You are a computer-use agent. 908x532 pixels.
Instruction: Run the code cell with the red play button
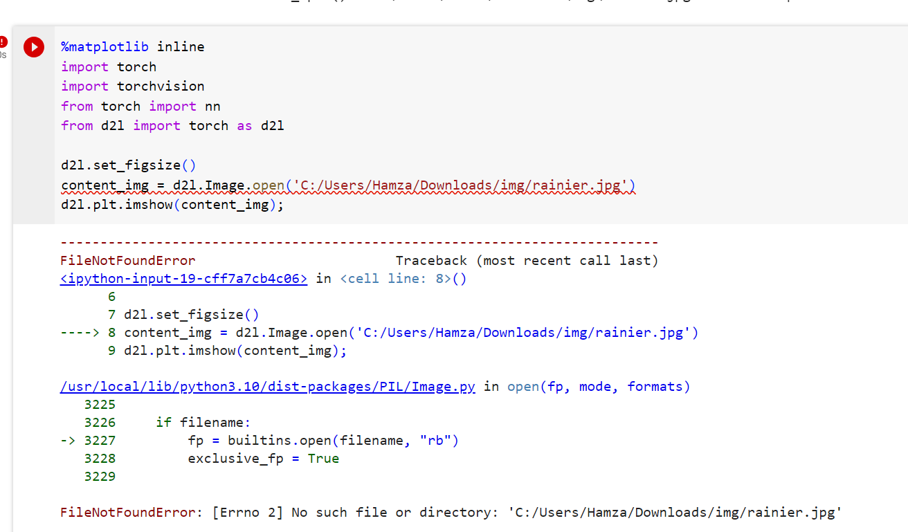(x=33, y=47)
